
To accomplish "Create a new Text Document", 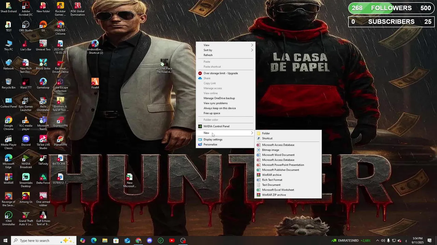I will 288,185.
